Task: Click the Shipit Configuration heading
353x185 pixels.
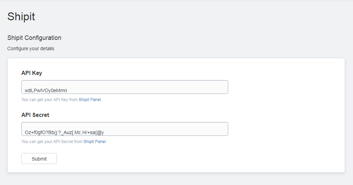Action: point(34,38)
